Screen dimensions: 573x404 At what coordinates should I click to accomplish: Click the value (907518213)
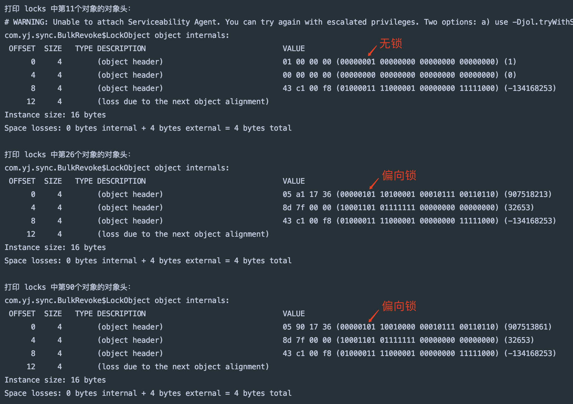coord(528,194)
